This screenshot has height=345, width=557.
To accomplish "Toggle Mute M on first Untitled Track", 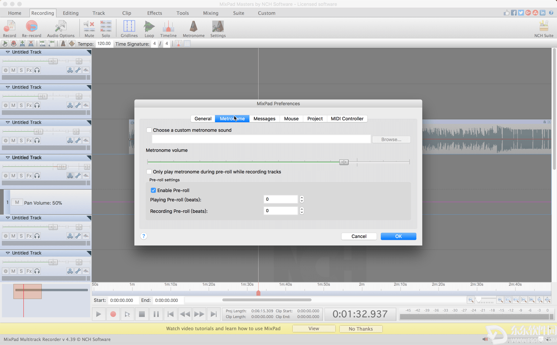I will point(13,70).
